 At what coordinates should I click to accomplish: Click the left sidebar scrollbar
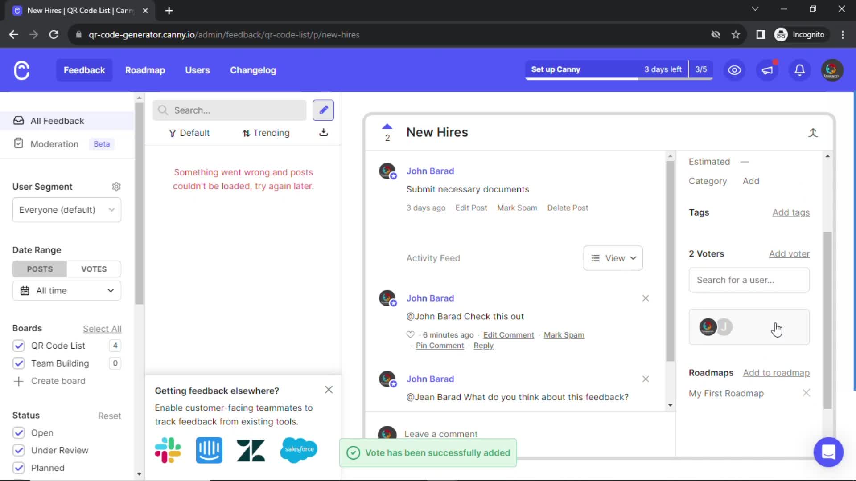[139, 203]
